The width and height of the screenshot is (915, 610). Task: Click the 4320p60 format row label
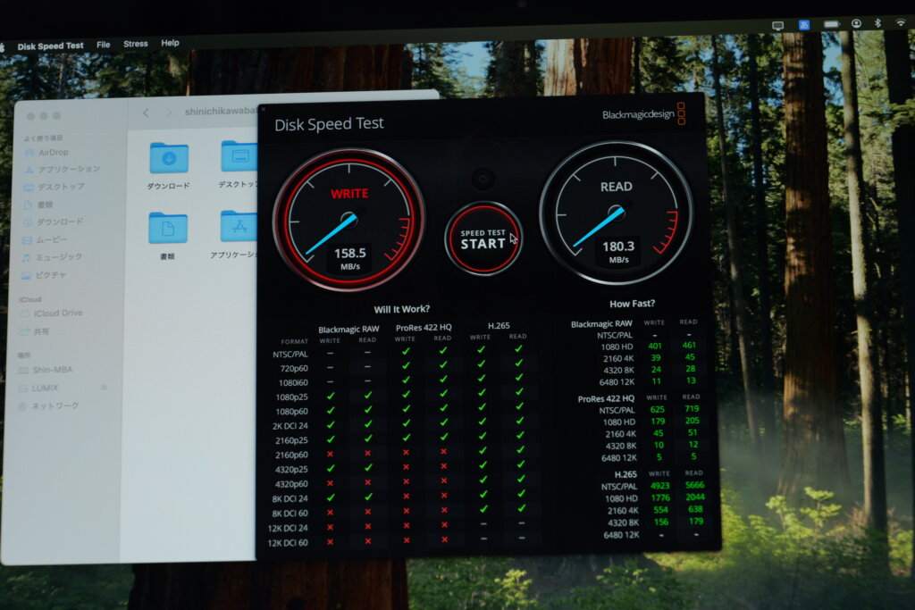pyautogui.click(x=291, y=484)
